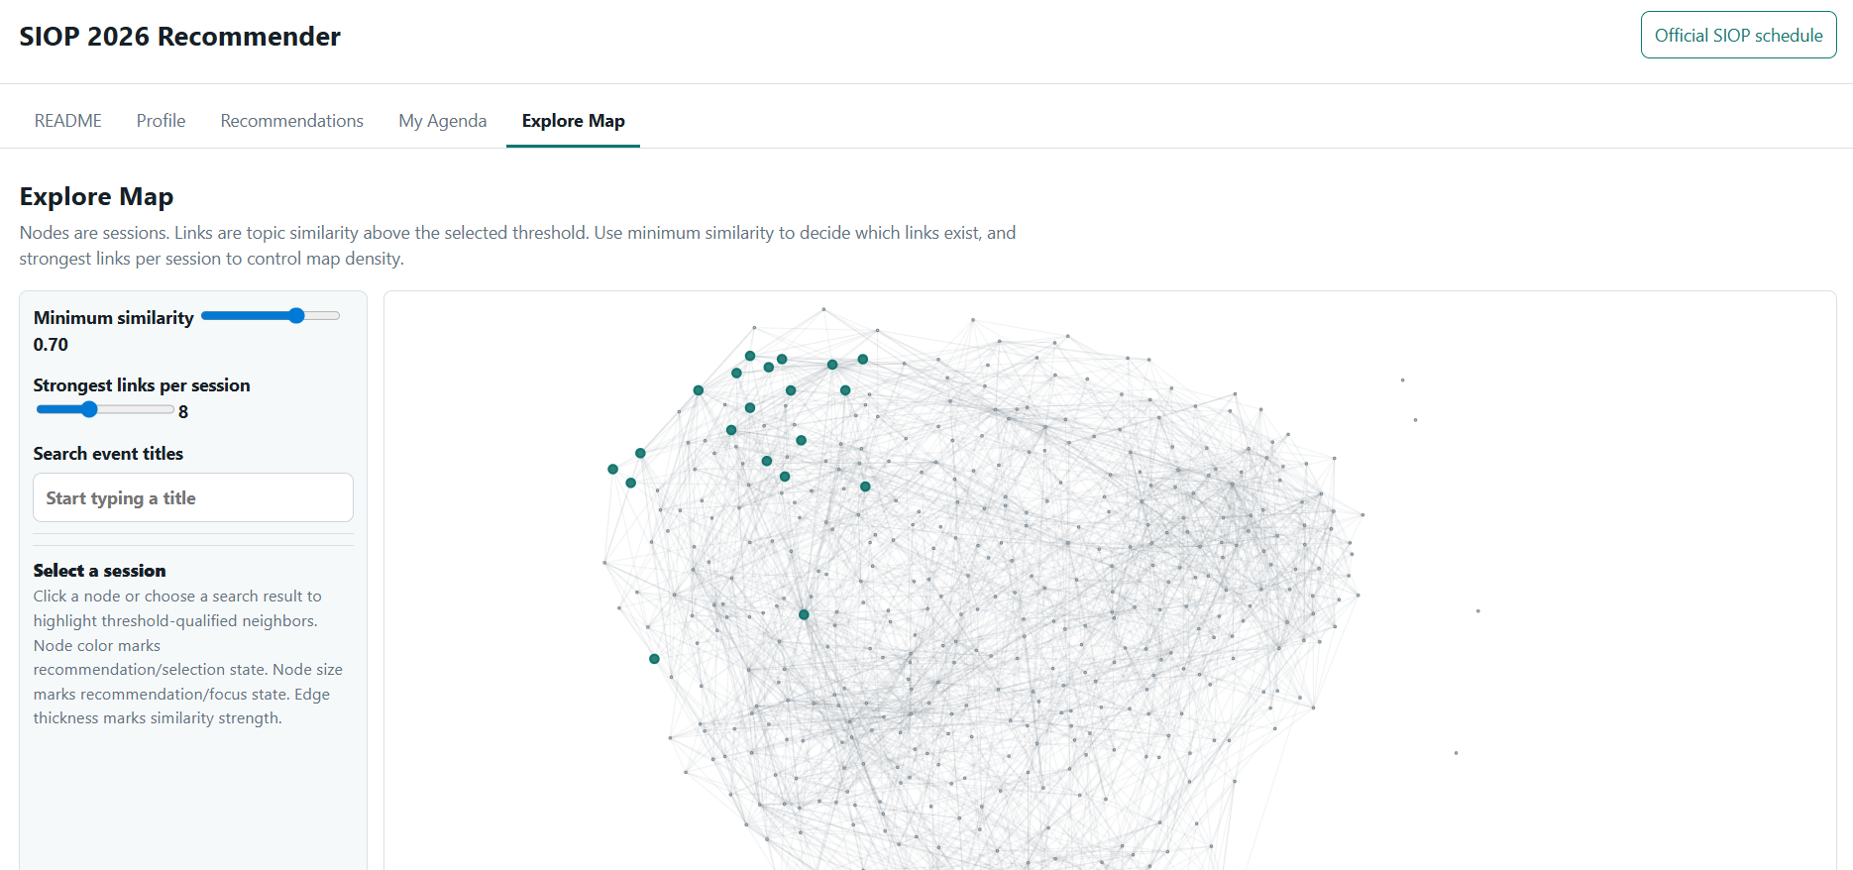Click the topmost isolated gray dot at upper right
This screenshot has width=1853, height=870.
coord(1402,380)
